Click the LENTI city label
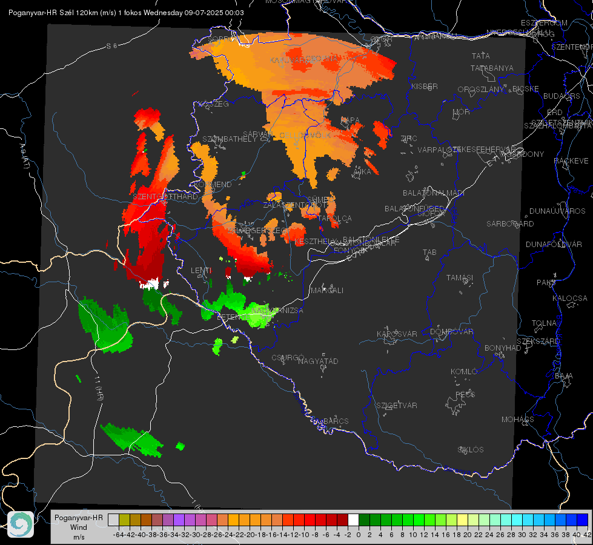The height and width of the screenshot is (545, 593). [x=201, y=271]
